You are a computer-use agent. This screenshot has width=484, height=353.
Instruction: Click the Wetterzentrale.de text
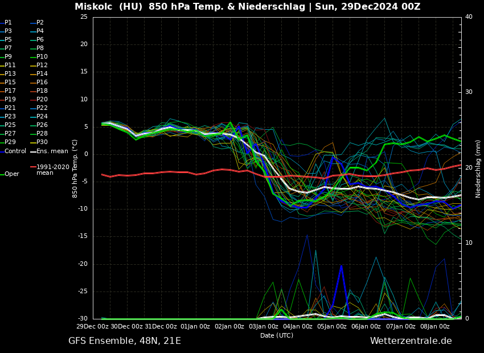[x=411, y=341]
